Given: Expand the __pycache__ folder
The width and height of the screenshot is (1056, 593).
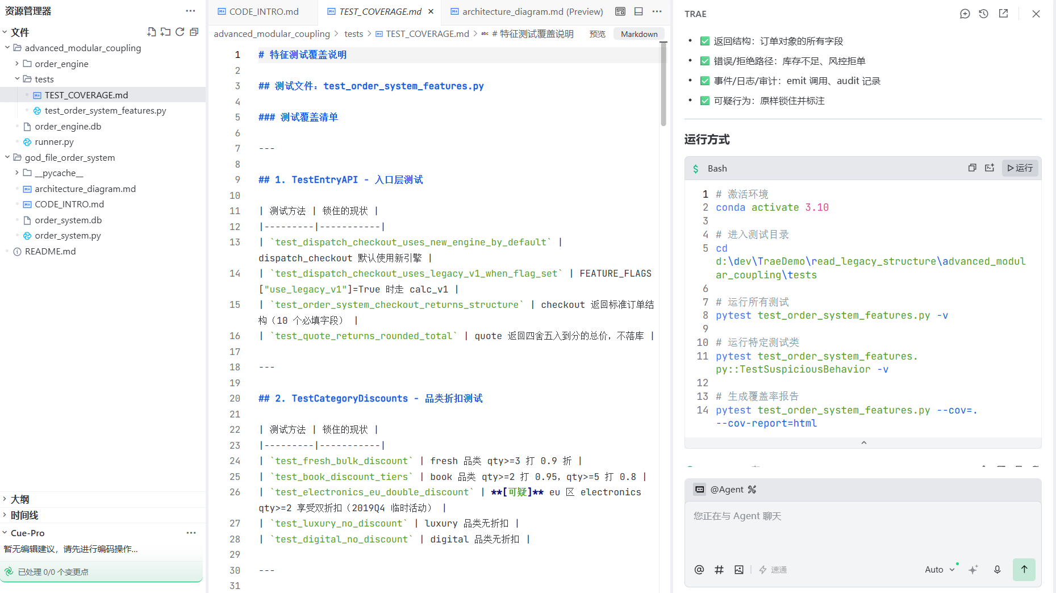Looking at the screenshot, I should point(17,173).
